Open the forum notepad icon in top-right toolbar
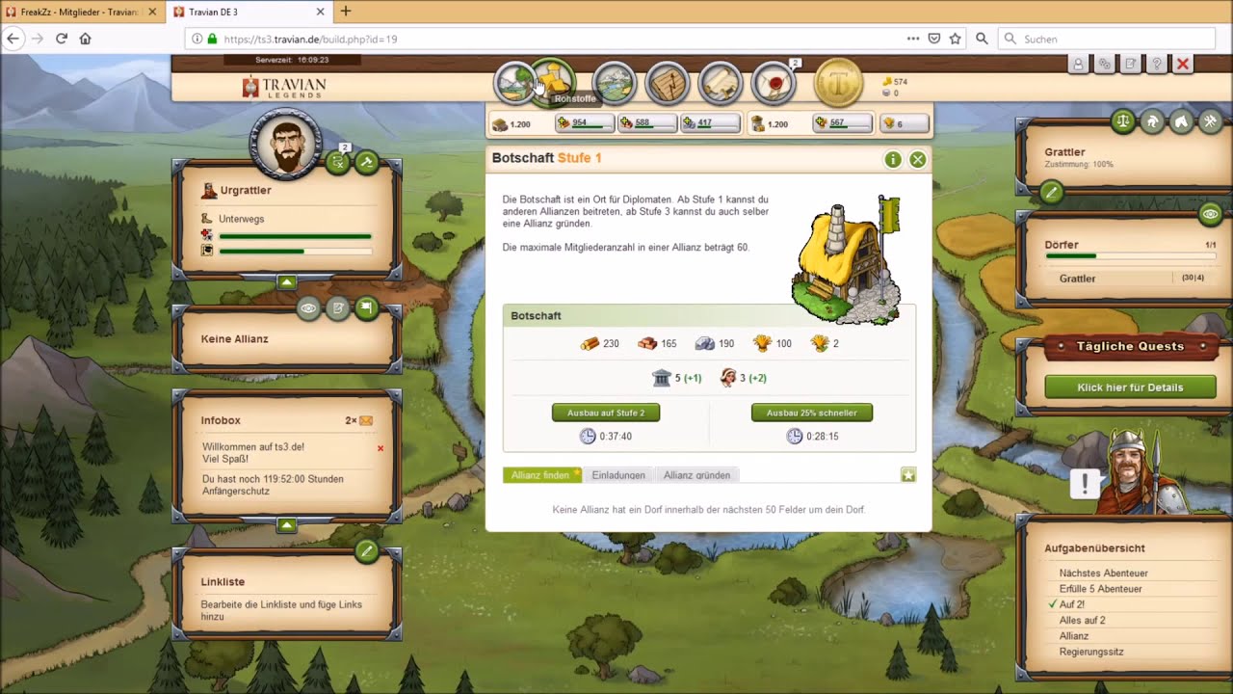 pos(1131,64)
